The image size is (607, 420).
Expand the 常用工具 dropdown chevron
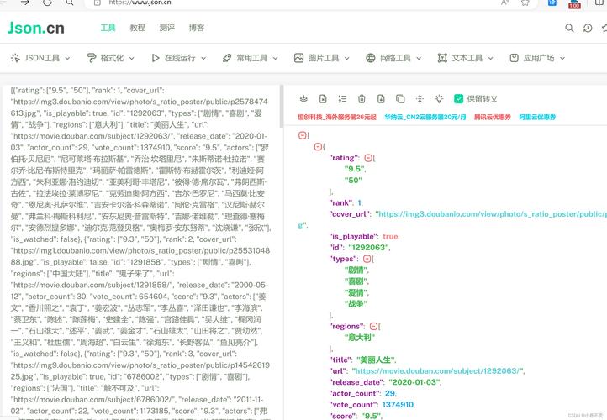click(x=275, y=59)
